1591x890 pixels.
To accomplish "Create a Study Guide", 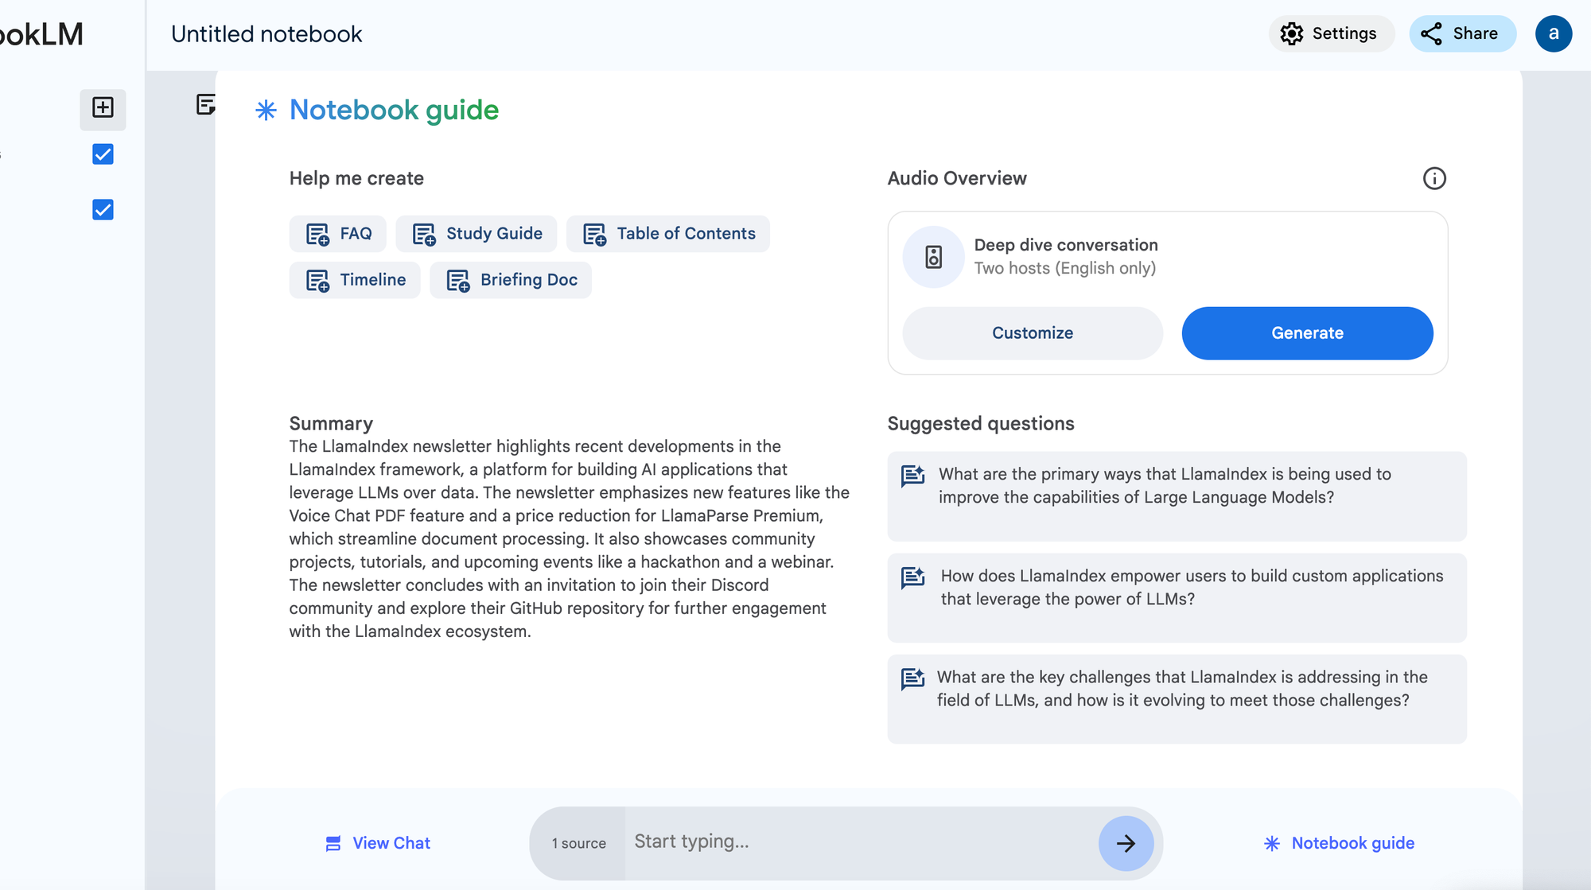I will (477, 234).
